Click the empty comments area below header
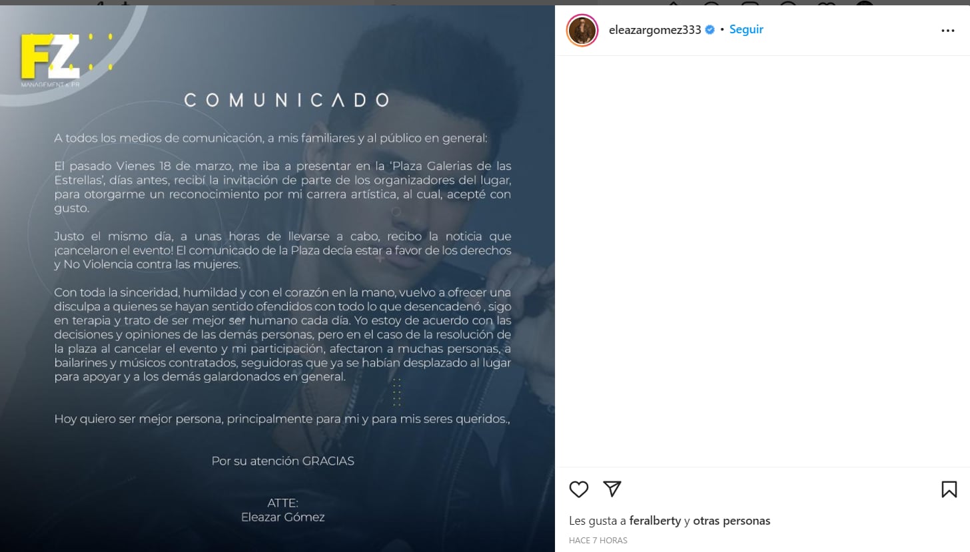970x552 pixels. pyautogui.click(x=762, y=261)
